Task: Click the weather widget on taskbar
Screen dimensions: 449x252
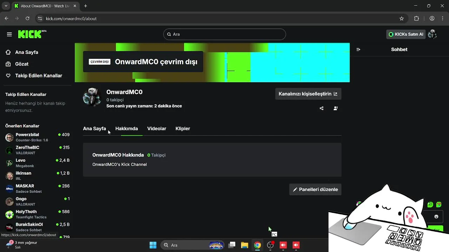Action: (x=22, y=245)
